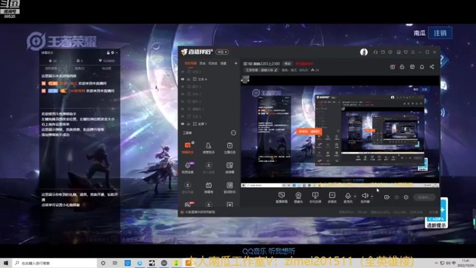
Task: Click the gift box icon with red dot
Action: tap(393, 67)
